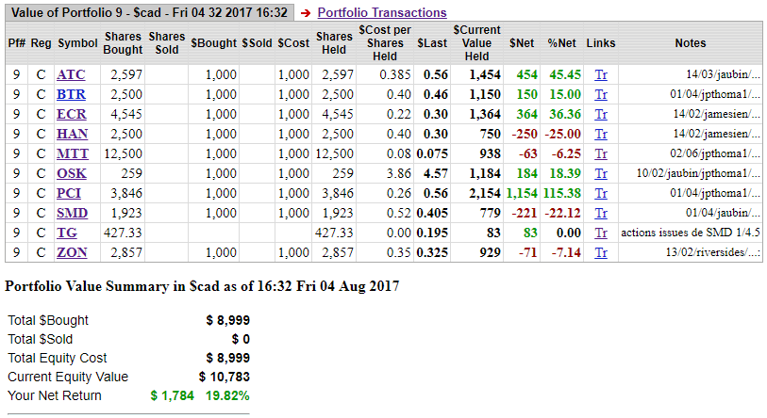Click the PCI stock symbol
767x418 pixels.
coord(70,193)
